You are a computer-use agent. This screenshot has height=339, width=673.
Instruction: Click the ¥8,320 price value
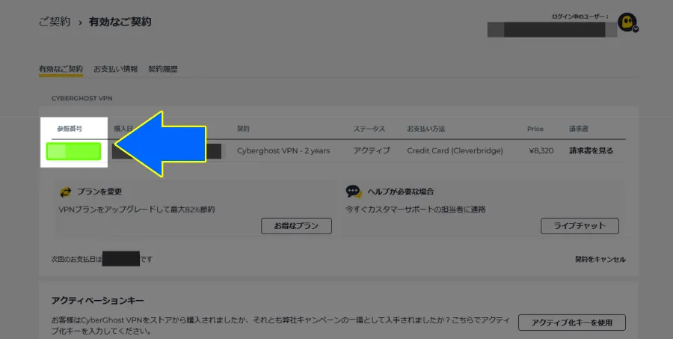pos(541,151)
